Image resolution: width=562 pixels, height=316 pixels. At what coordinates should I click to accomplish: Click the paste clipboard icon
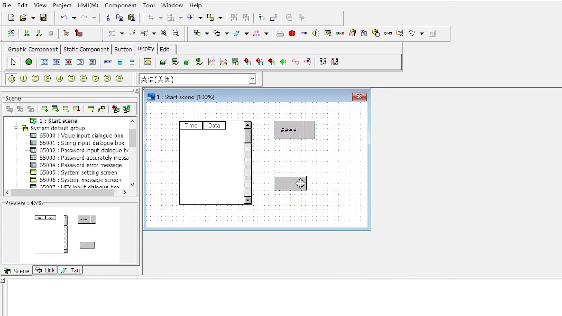[x=132, y=18]
